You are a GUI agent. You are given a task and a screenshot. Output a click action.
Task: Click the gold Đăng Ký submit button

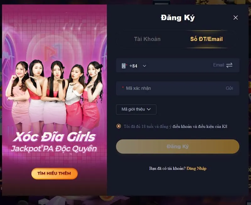(178, 146)
